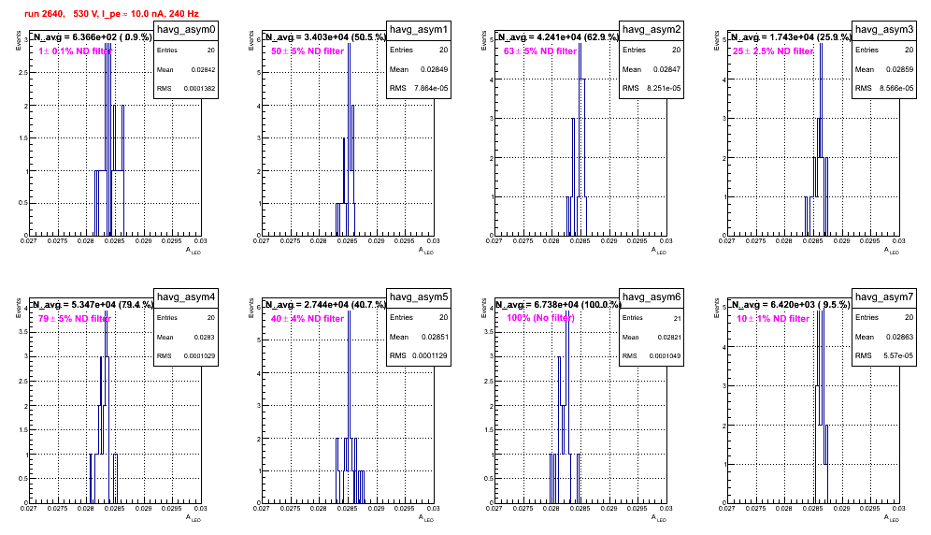Click Mean 0.02821 in havg_asym6 stats
The image size is (931, 535).
[x=652, y=337]
